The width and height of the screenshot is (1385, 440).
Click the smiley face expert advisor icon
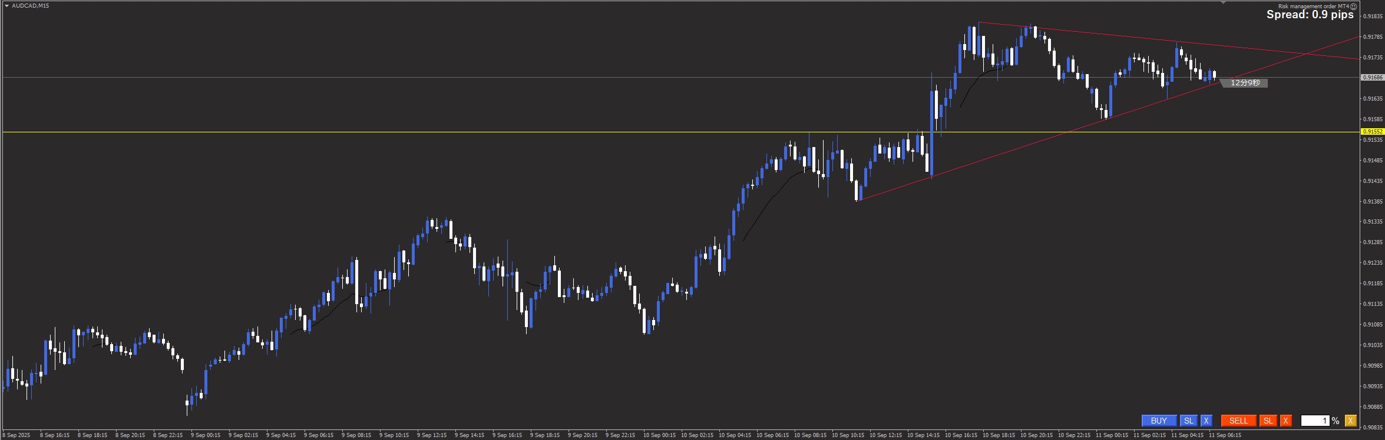1354,6
